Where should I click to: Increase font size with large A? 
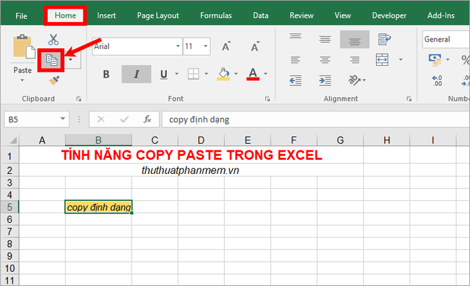pyautogui.click(x=226, y=46)
